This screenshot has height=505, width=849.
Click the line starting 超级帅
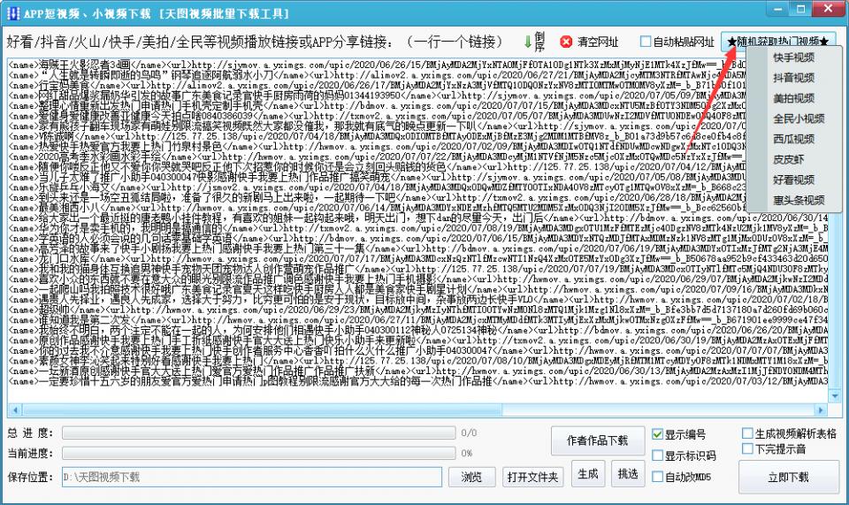click(x=418, y=310)
